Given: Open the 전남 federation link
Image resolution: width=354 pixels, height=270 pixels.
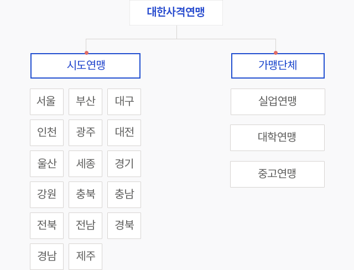Looking at the screenshot, I should tap(85, 226).
